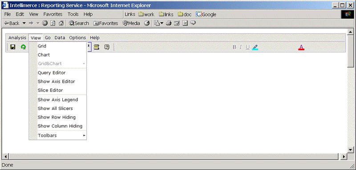Click the Internet Explorer title bar icon
The height and width of the screenshot is (170, 356).
point(5,5)
